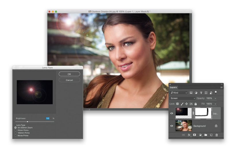Cancel the Lens Flare dialog

[x=69, y=80]
